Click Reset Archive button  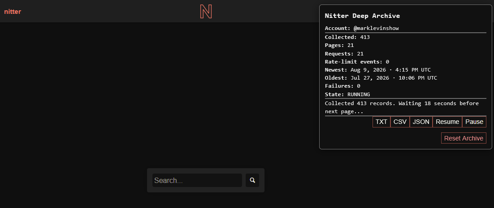tap(464, 138)
